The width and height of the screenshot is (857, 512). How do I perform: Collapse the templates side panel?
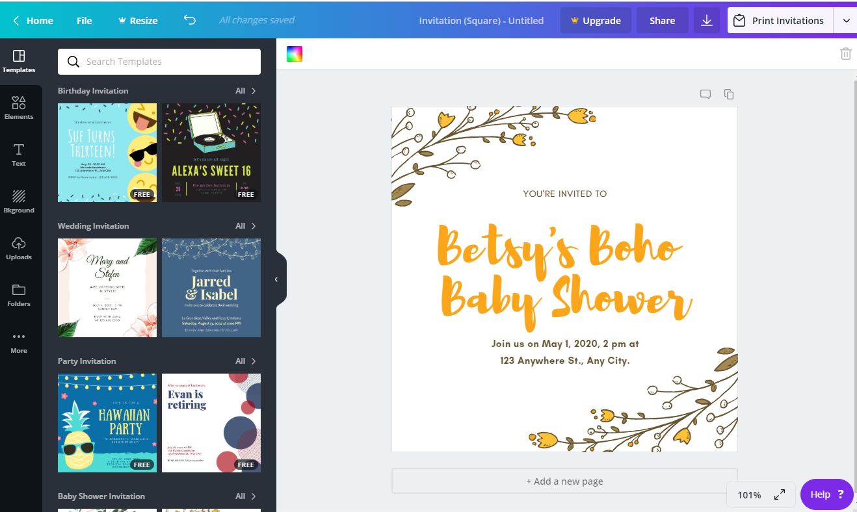click(x=276, y=279)
